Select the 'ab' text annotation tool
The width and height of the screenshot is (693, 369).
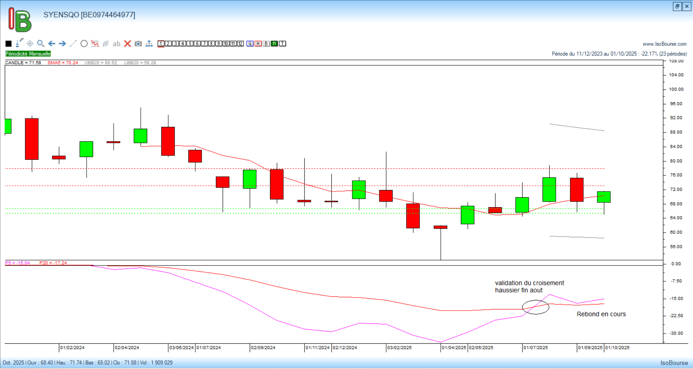pyautogui.click(x=116, y=44)
